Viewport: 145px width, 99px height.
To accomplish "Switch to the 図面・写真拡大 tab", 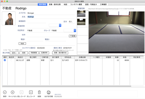I will 91,4.
